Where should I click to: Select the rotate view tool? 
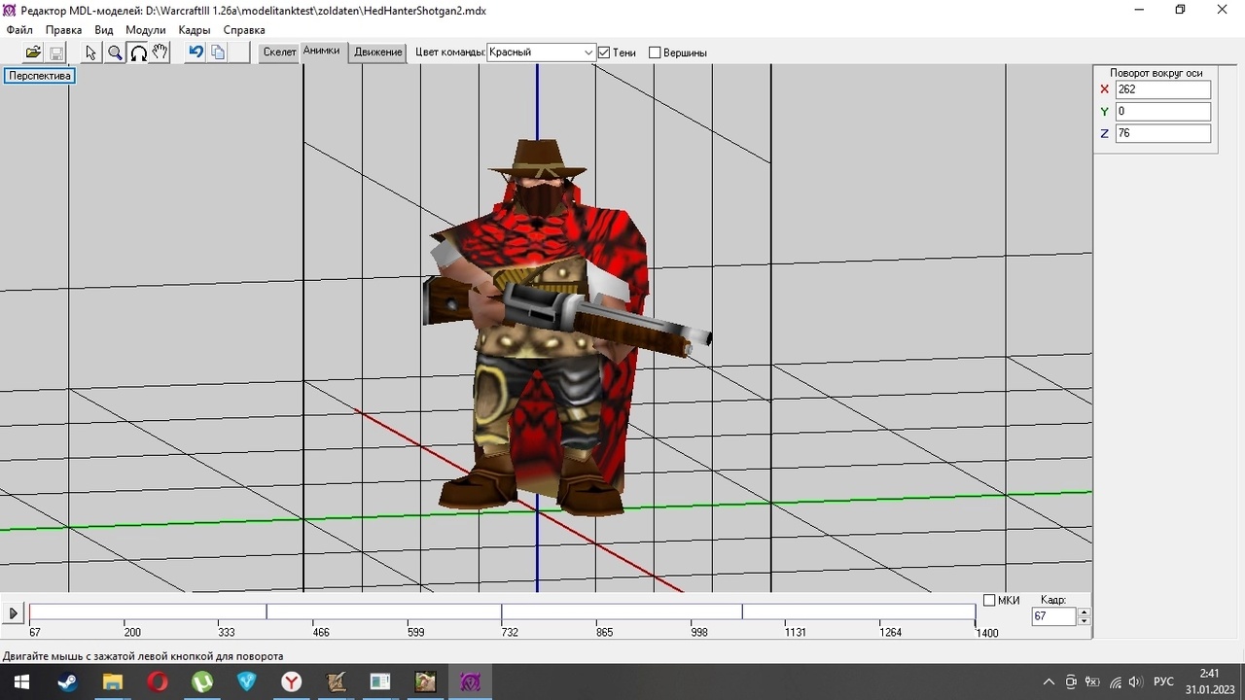(x=138, y=52)
